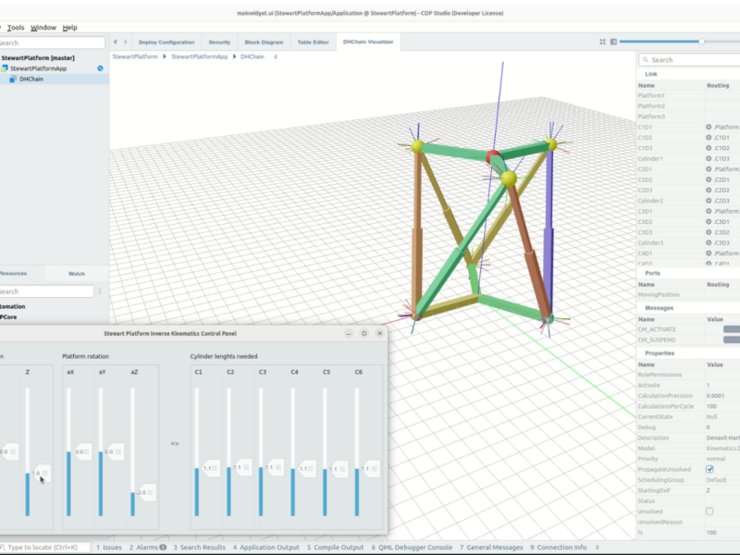The height and width of the screenshot is (555, 740).
Task: Click the fullscreen icon above the 3D viewport
Action: (x=602, y=42)
